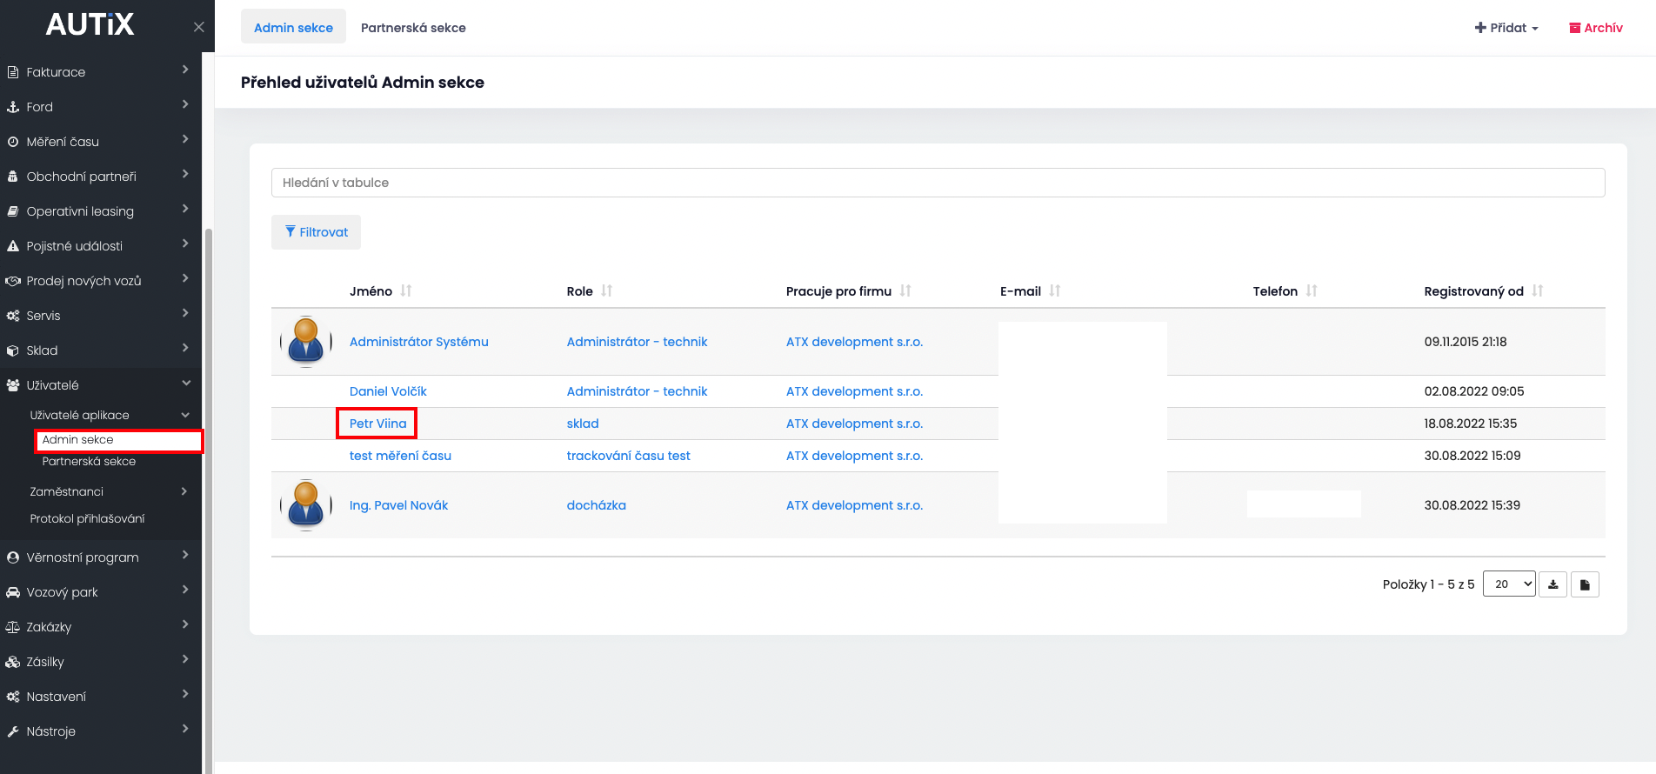Click the Fakturace document icon in sidebar
This screenshot has height=774, width=1656.
tap(13, 72)
